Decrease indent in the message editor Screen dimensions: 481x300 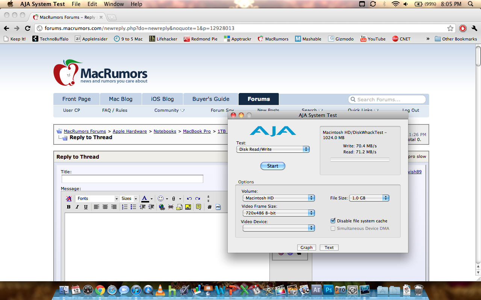tap(142, 207)
